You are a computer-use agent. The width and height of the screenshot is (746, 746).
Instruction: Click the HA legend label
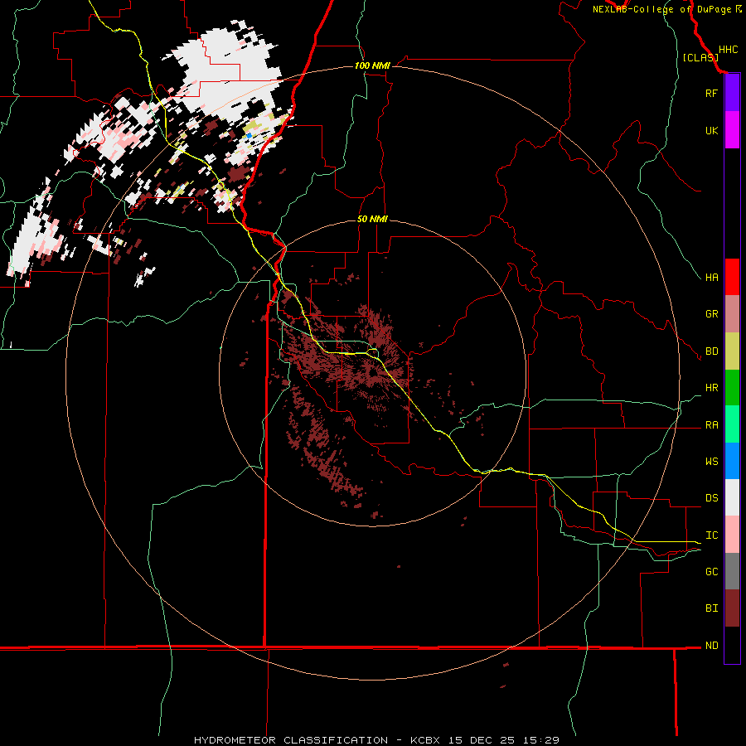pos(711,277)
